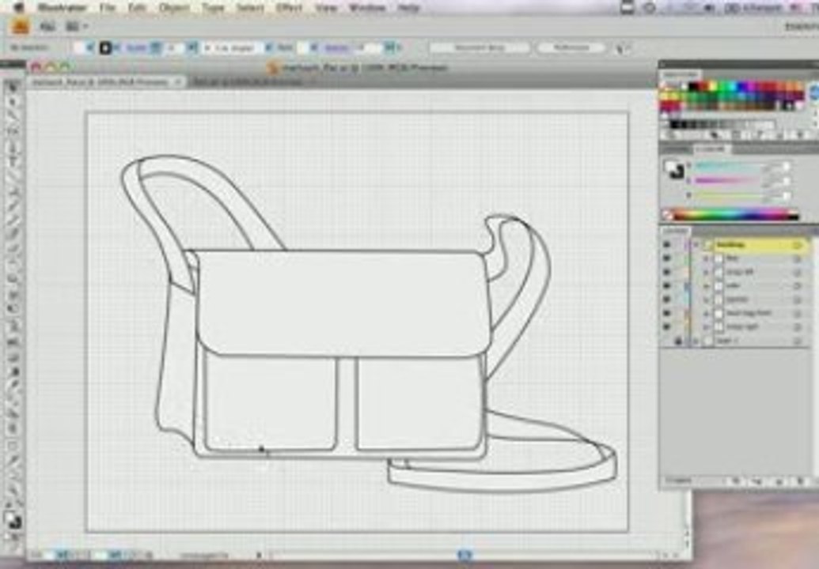Open the File menu
This screenshot has height=569, width=819.
click(x=107, y=8)
